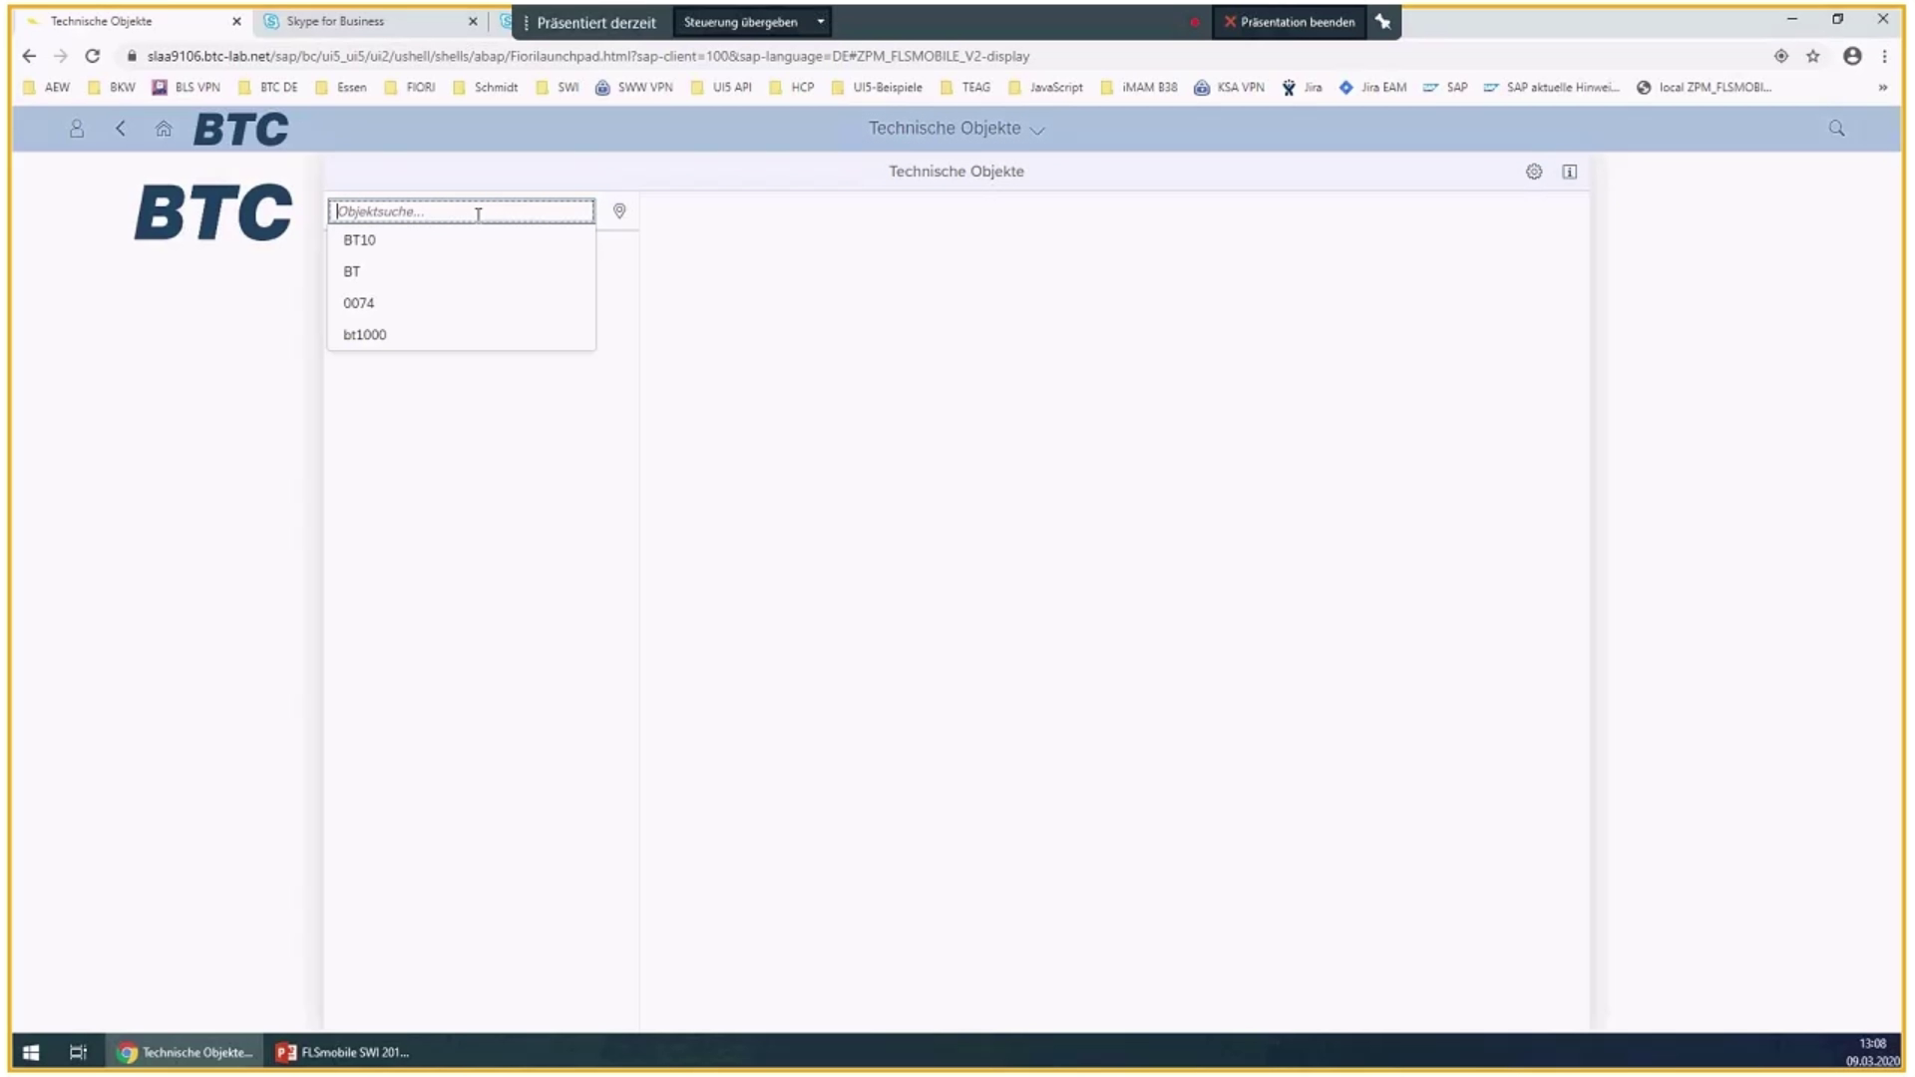Open FLSmobile SWI in the taskbar
The image size is (1915, 1077).
click(343, 1052)
